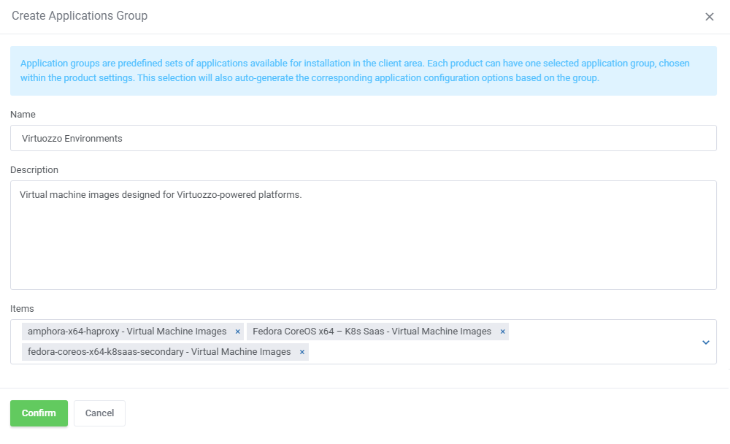Close the Create Applications Group dialog
This screenshot has height=444, width=730.
click(x=709, y=17)
